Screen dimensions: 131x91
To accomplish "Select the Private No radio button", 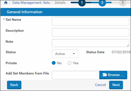I will click(x=54, y=63).
